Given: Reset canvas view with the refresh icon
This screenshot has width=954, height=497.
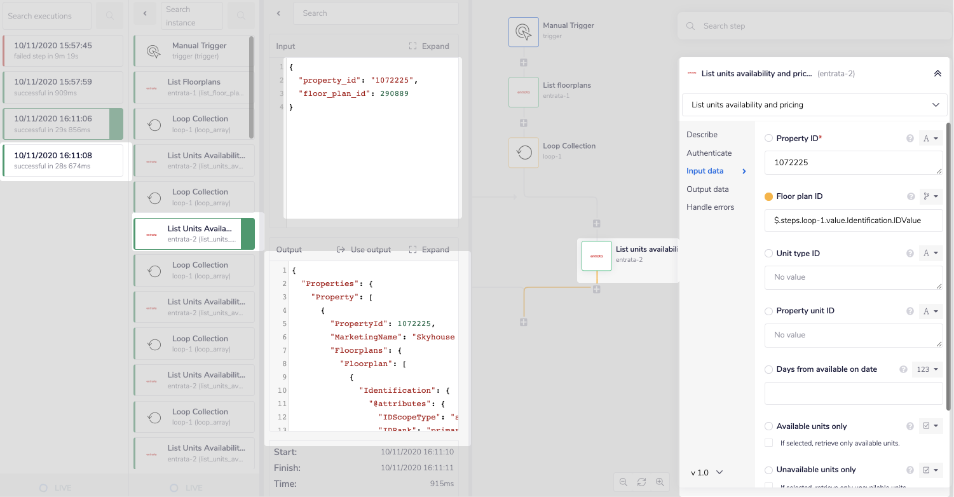Looking at the screenshot, I should coord(642,482).
